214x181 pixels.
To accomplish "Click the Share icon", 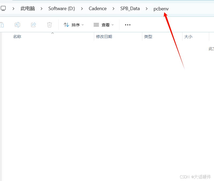I will (x=33, y=25).
